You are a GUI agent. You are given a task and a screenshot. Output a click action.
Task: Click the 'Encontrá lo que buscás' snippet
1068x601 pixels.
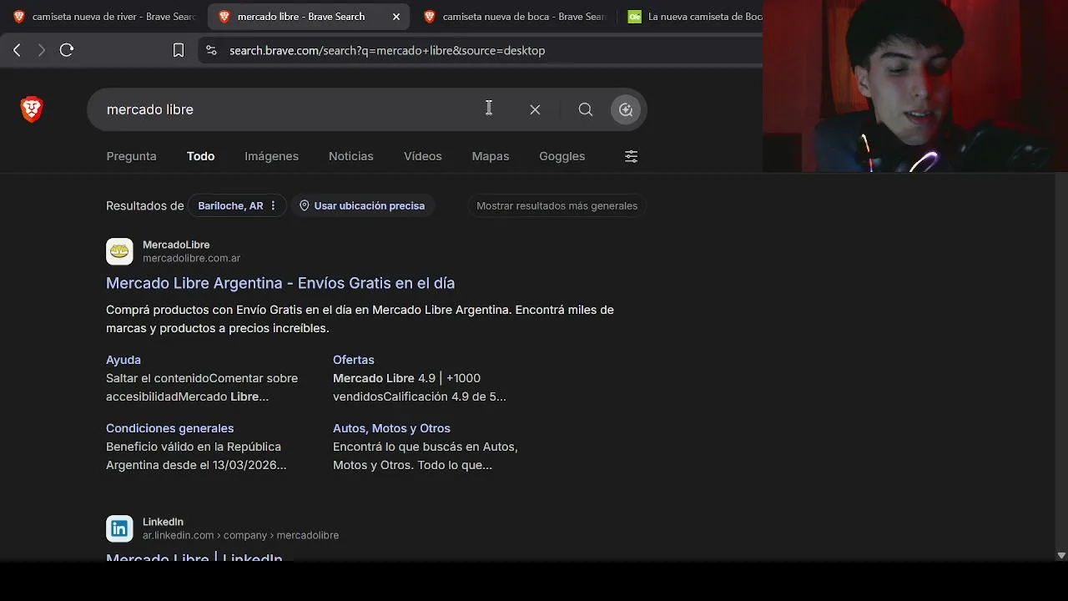426,456
